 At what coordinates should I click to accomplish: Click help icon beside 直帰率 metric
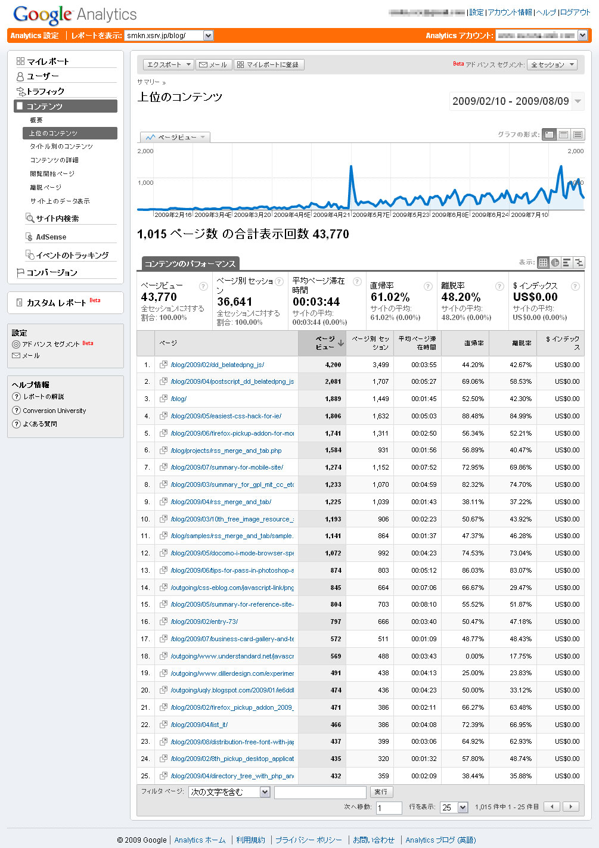[427, 286]
